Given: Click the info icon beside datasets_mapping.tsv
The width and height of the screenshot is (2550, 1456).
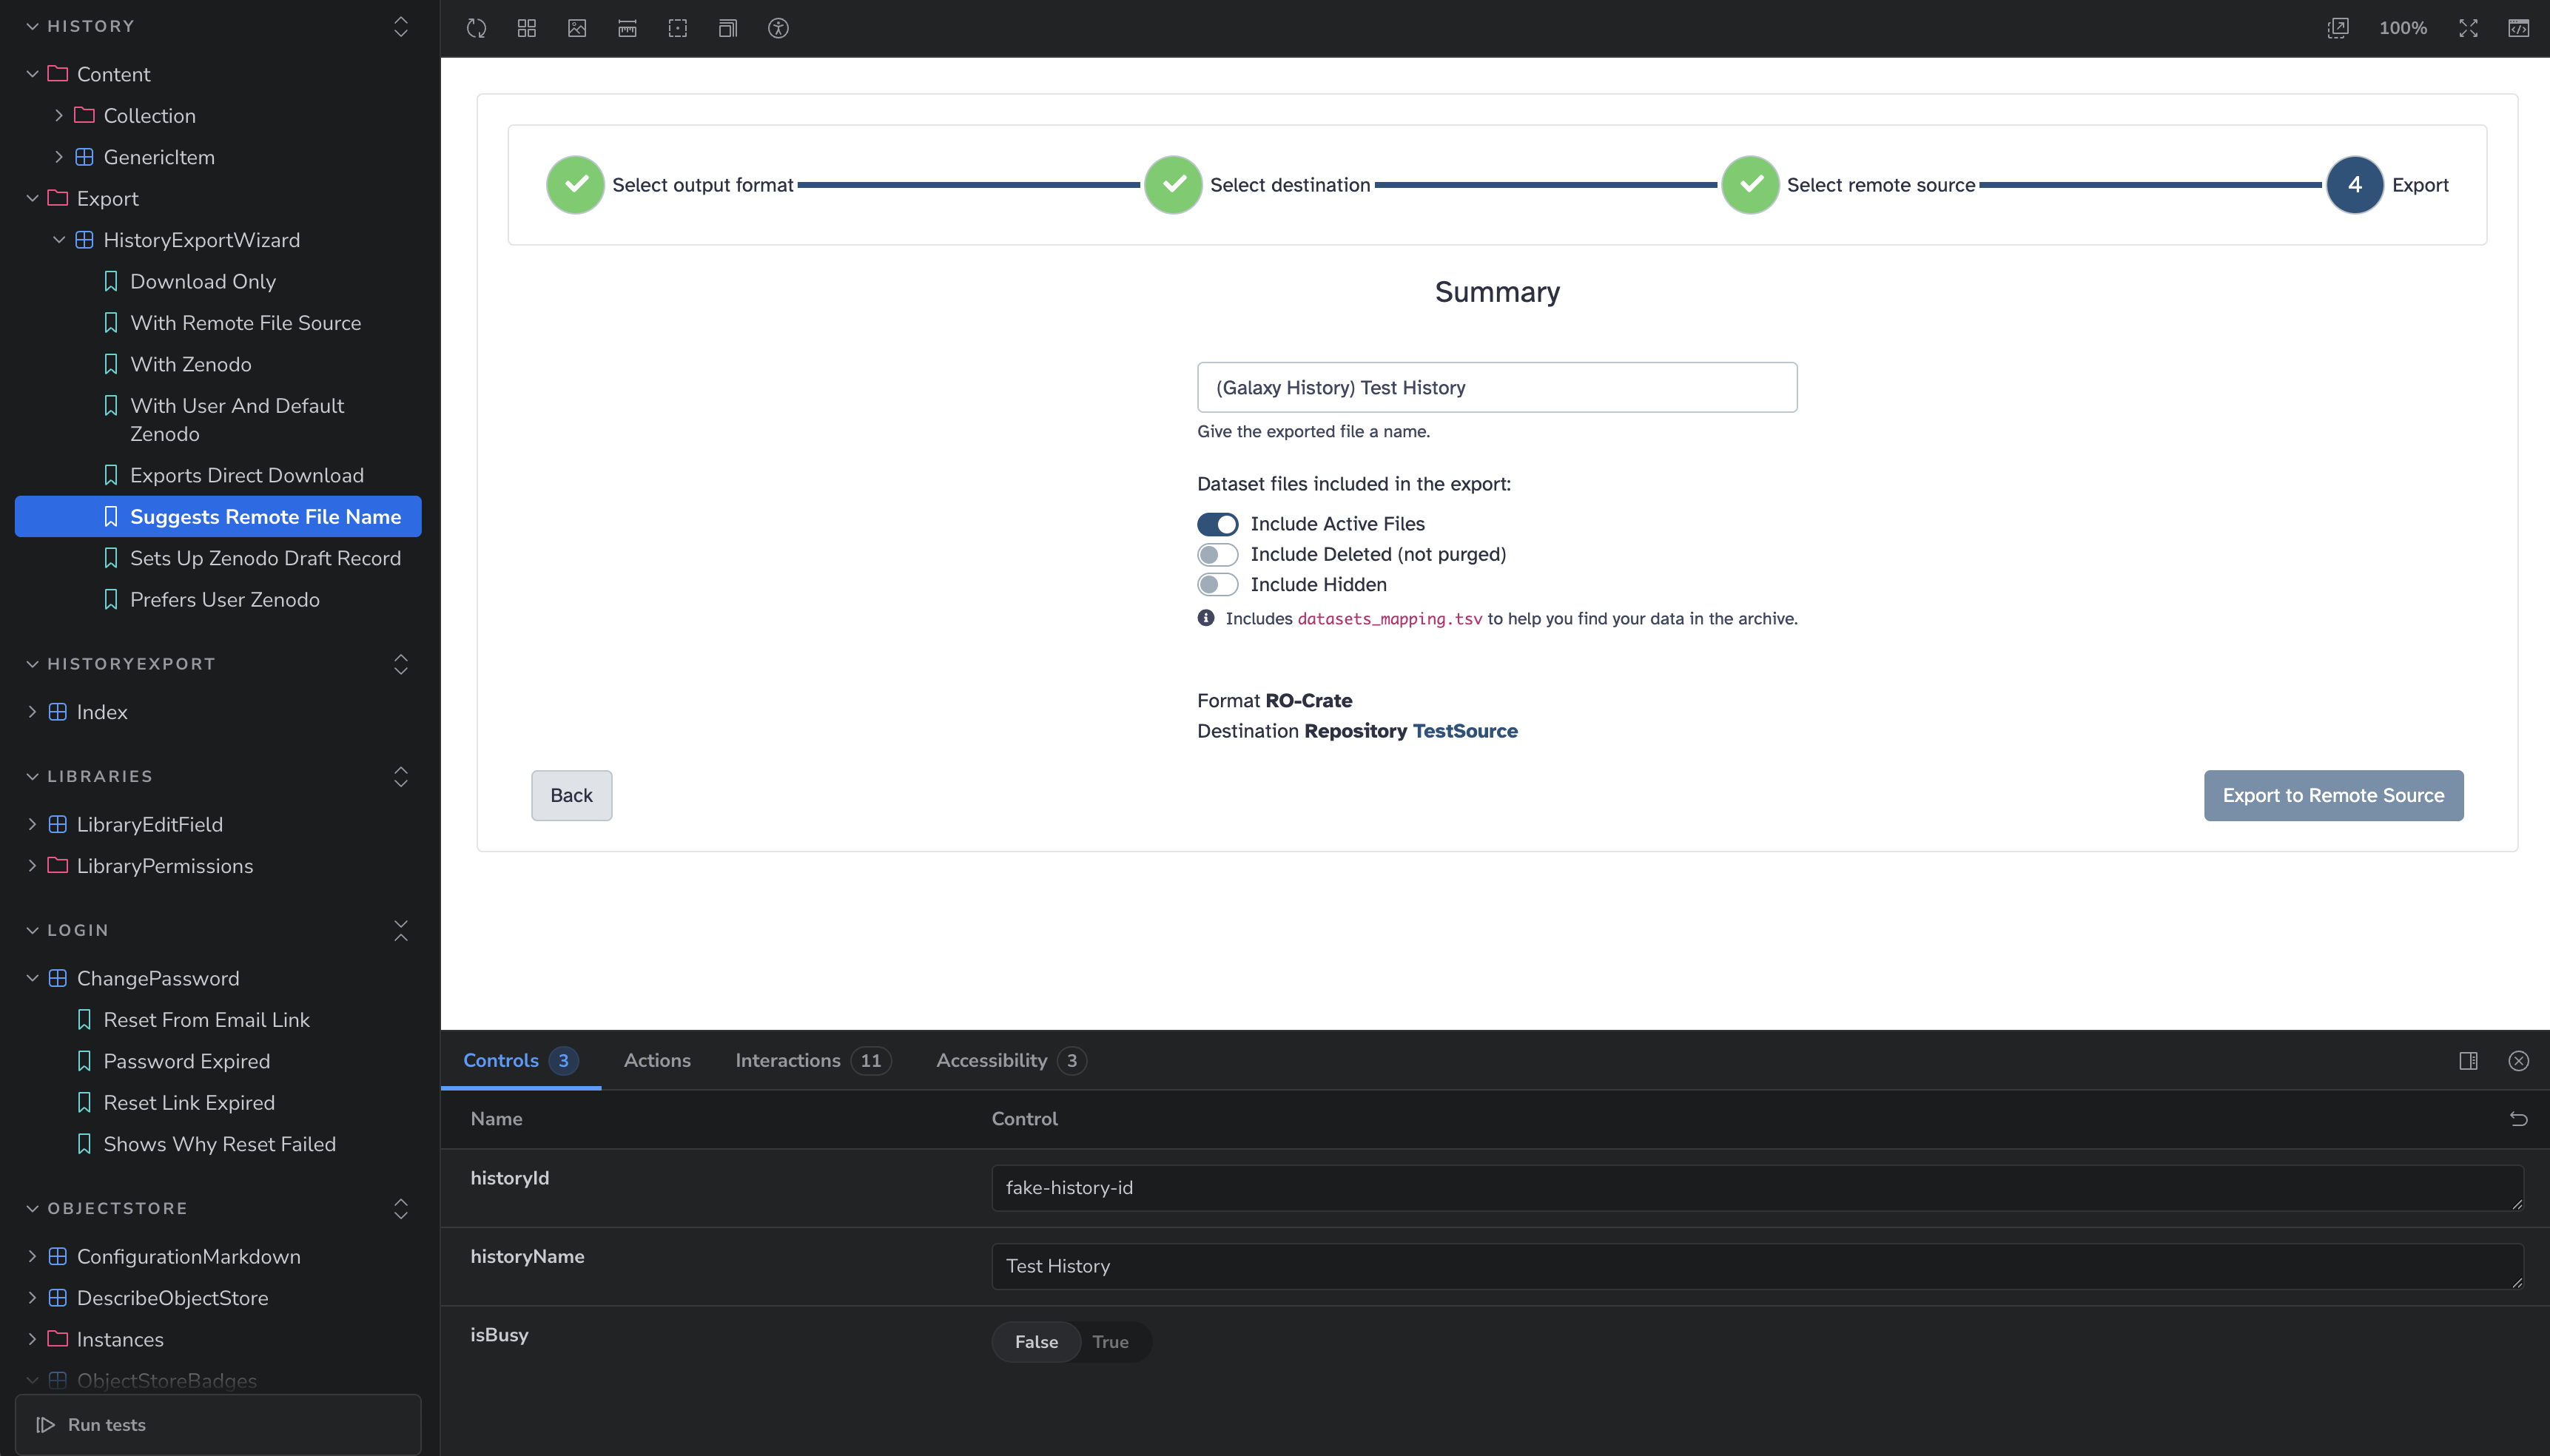Looking at the screenshot, I should pyautogui.click(x=1206, y=618).
